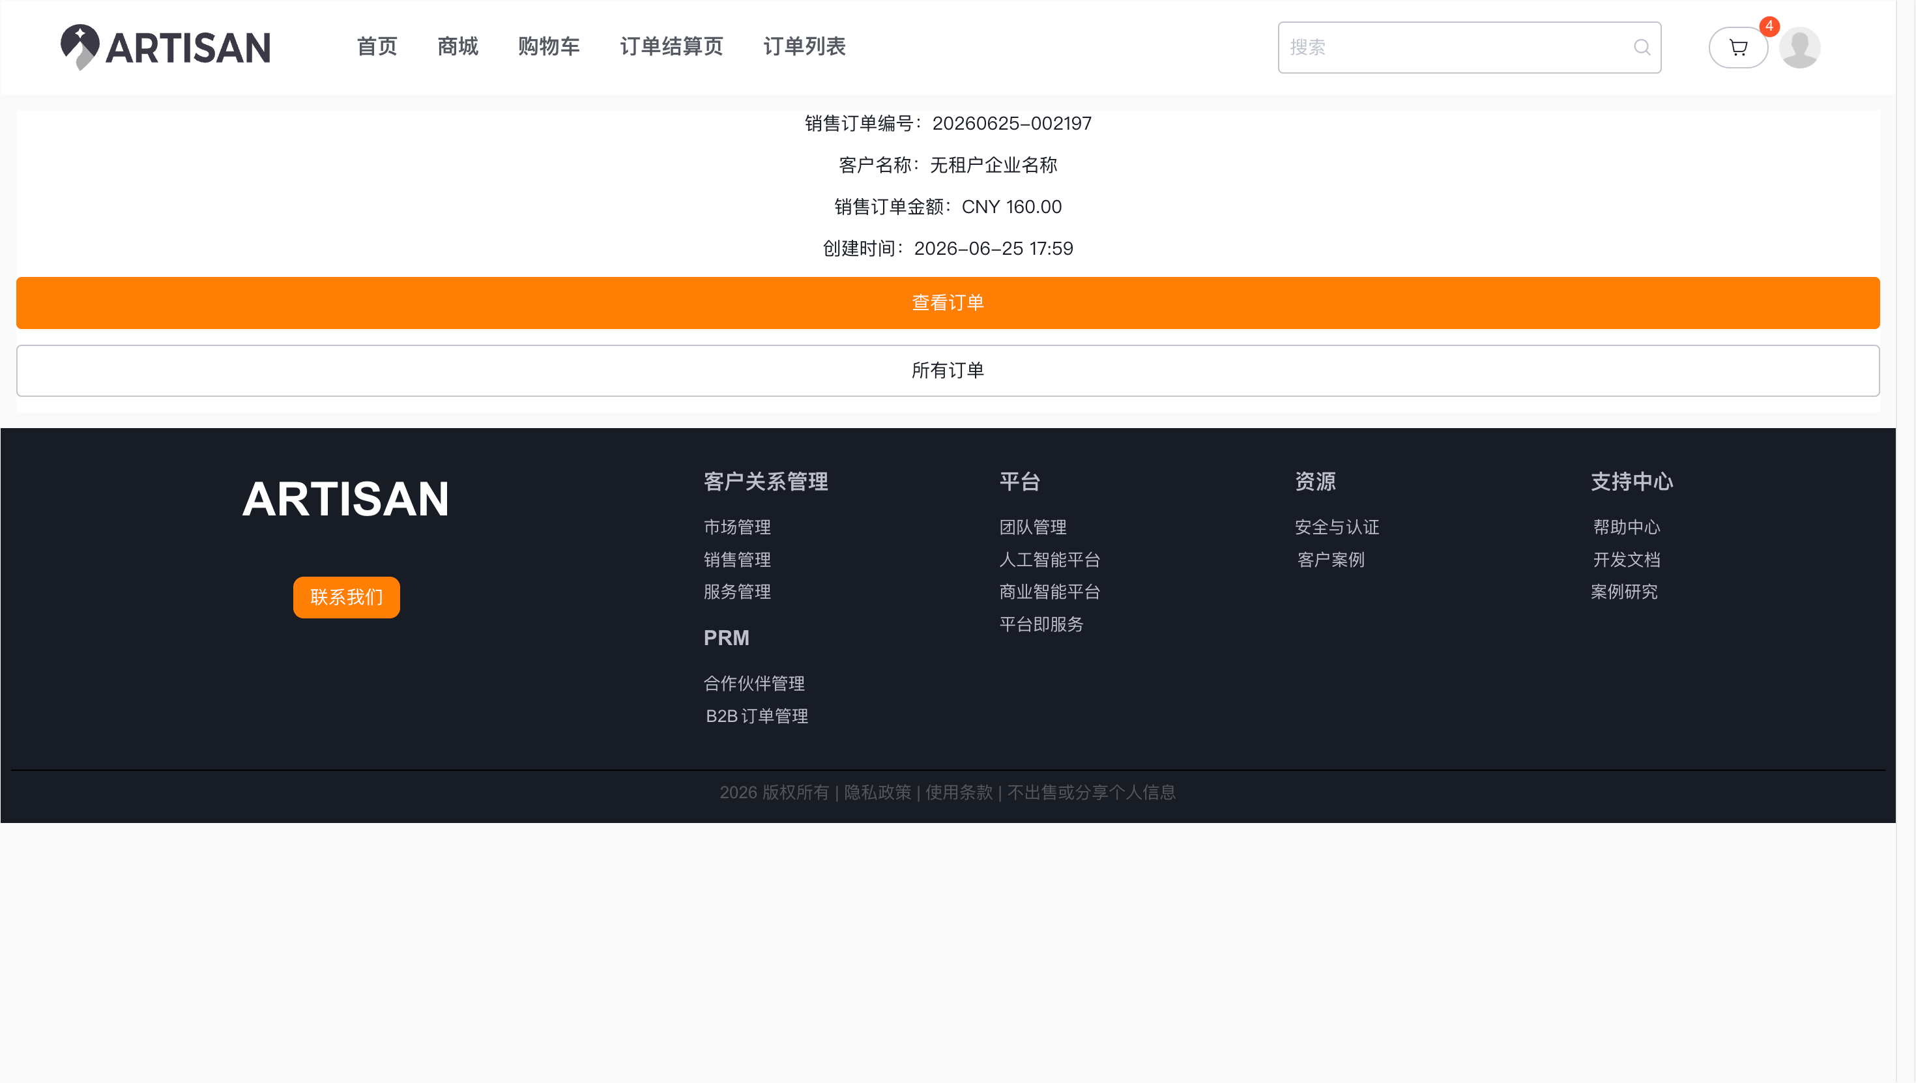
Task: Navigate to 订单结算页
Action: coord(672,46)
